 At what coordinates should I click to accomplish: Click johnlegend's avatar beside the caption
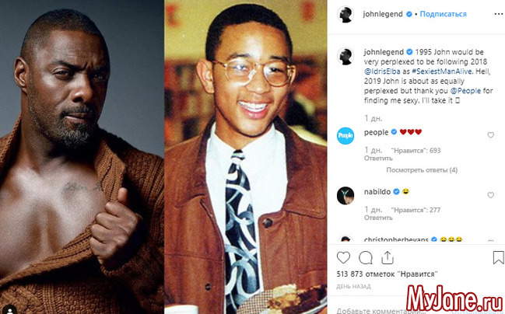346,55
